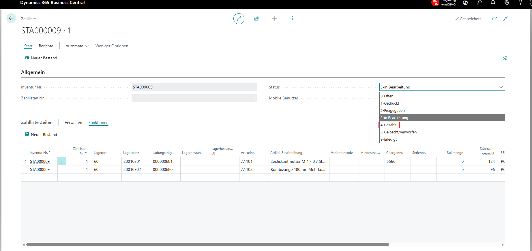Select status 0-Offen

coord(442,96)
